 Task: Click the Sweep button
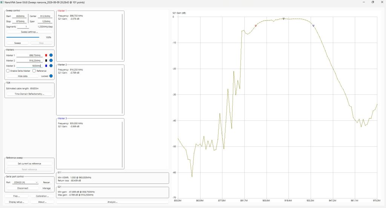tap(17, 43)
